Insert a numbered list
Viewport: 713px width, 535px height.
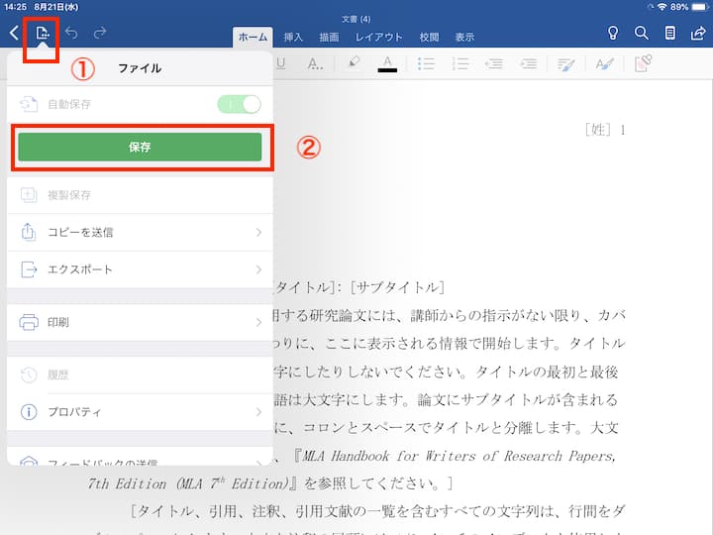460,63
